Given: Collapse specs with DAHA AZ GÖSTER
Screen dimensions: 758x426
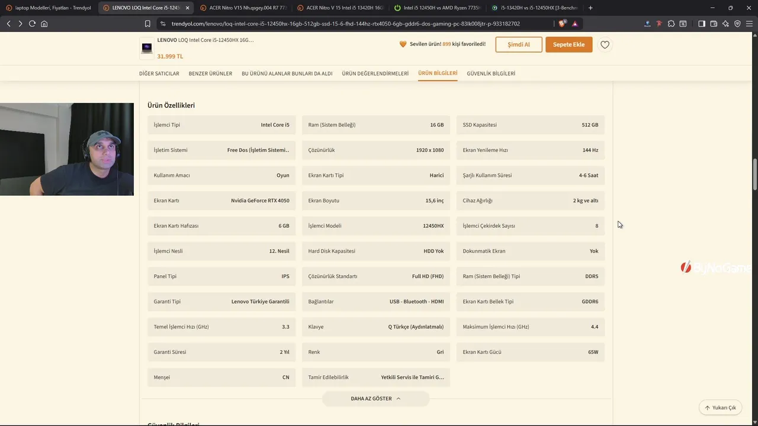Looking at the screenshot, I should click(375, 398).
